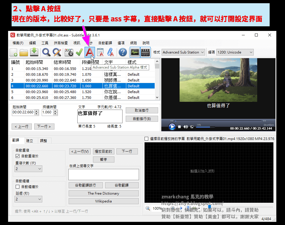This screenshot has height=225, width=285.
Task: Open the 重複次數 count dropdown
Action: click(28, 169)
